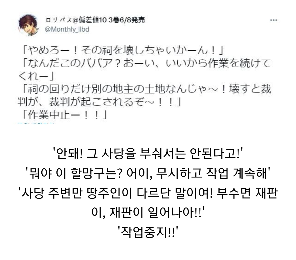Click the cut-off blue translate link under tweet

(36, 124)
